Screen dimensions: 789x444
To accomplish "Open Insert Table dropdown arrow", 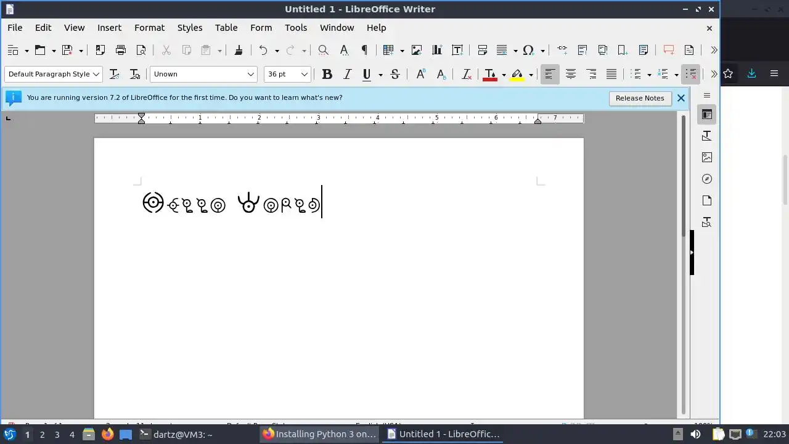I will 402,51.
